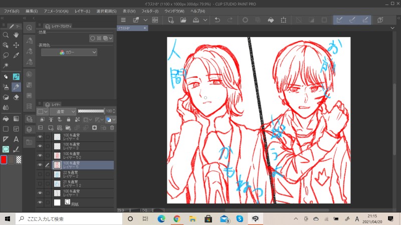This screenshot has height=225, width=401.
Task: Toggle snap to ruler button
Action: click(x=339, y=20)
